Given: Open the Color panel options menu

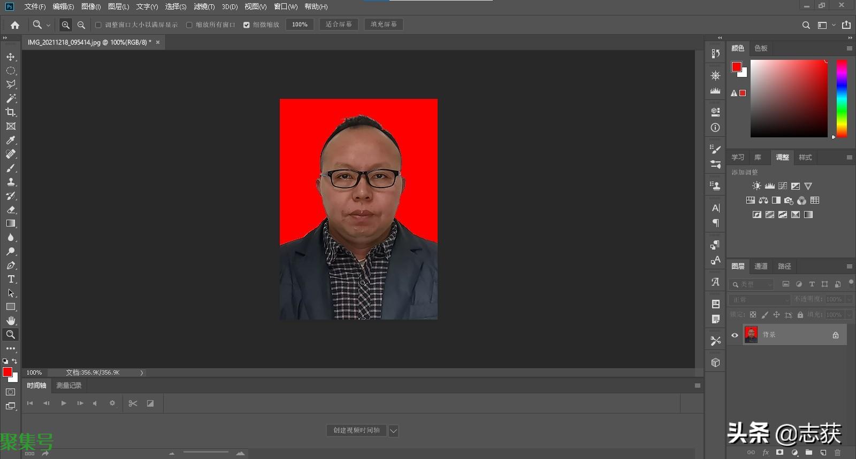Looking at the screenshot, I should (x=849, y=48).
